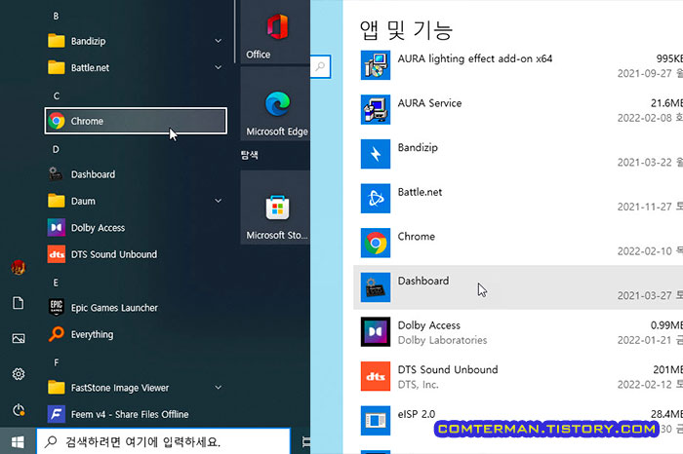
Task: Select the Dashboard row in apps list
Action: coord(518,287)
